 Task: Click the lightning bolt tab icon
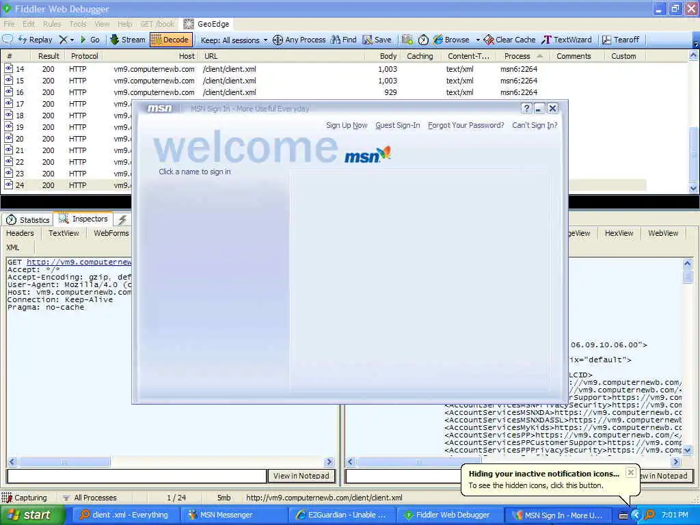[x=122, y=219]
